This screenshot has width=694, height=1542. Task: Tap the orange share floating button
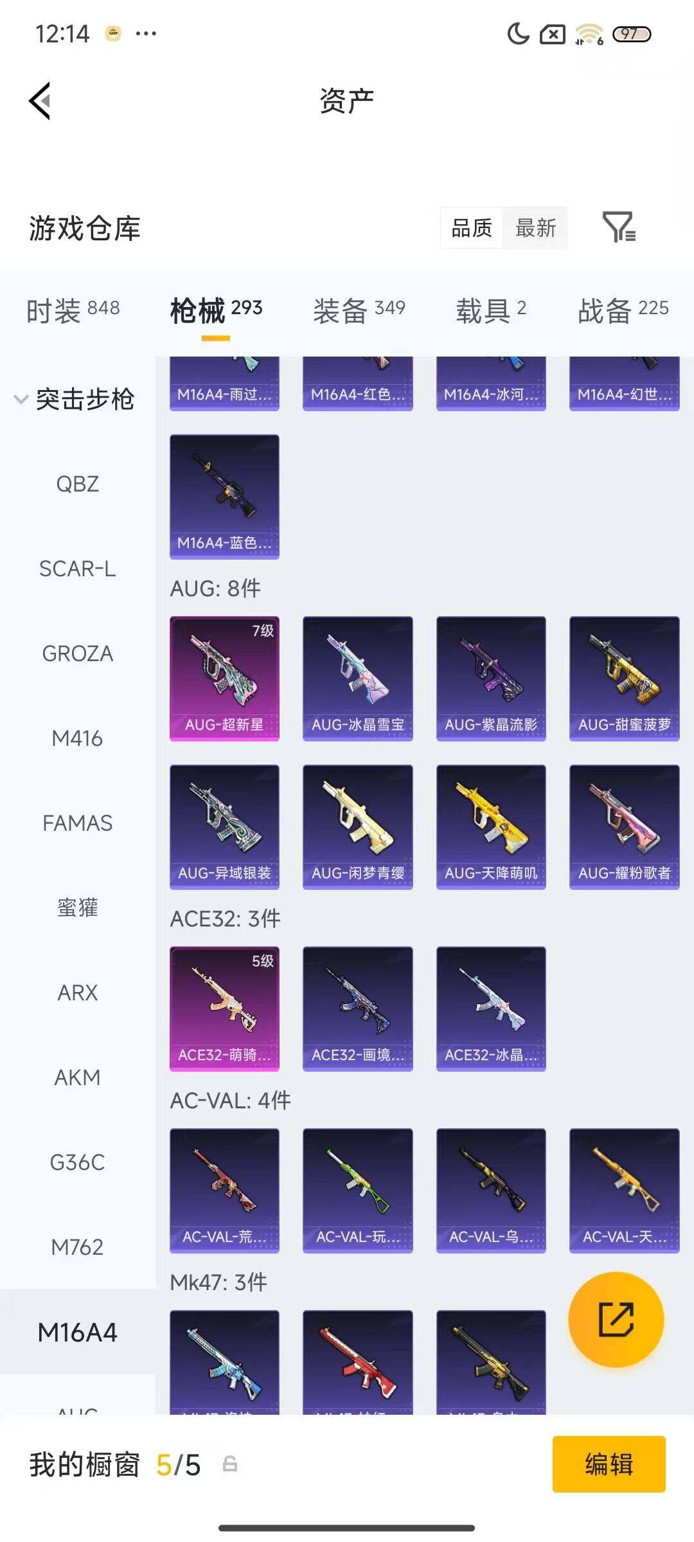coord(616,1320)
